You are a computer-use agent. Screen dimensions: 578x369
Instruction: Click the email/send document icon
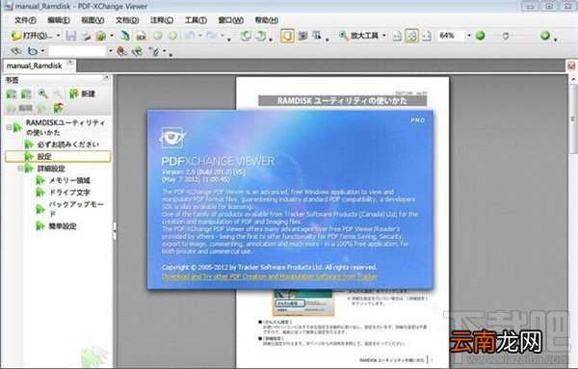click(101, 36)
